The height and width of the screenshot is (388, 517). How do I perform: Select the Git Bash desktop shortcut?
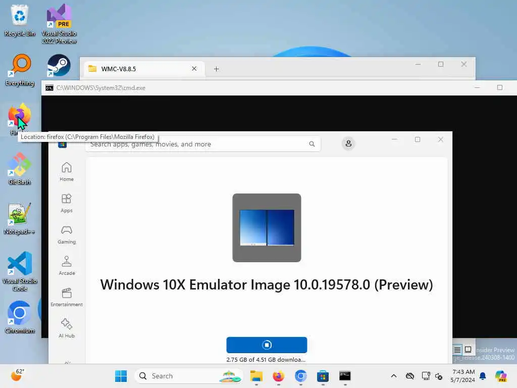[x=20, y=169]
